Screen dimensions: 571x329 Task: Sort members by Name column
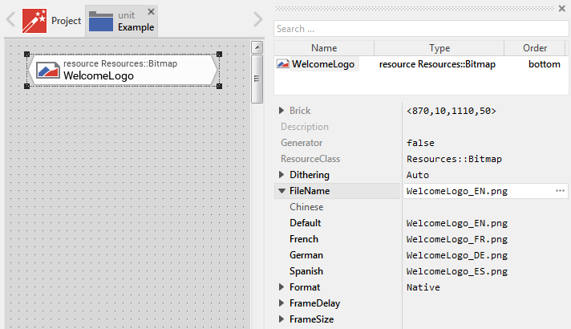pyautogui.click(x=324, y=48)
